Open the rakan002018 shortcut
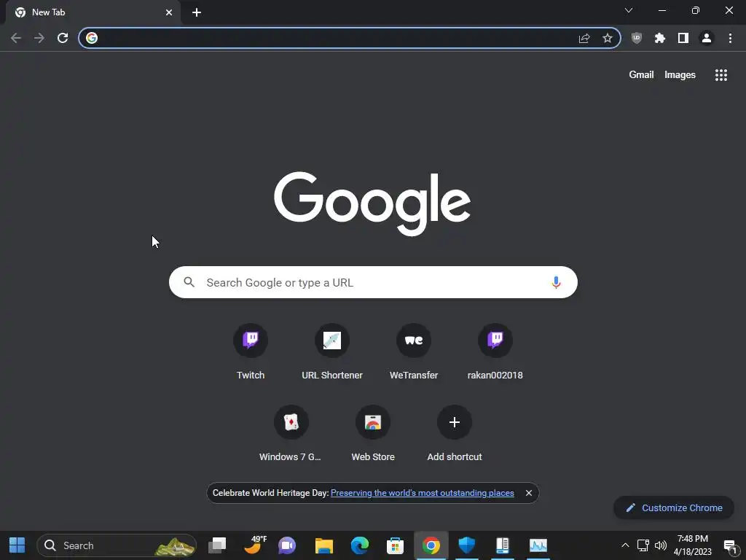746x560 pixels. pyautogui.click(x=495, y=351)
